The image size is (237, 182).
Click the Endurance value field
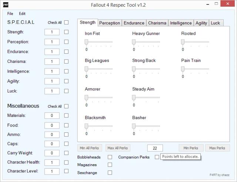52,52
